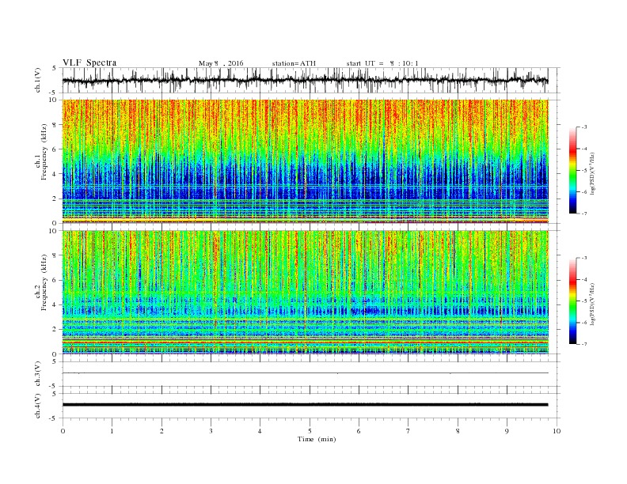
Task: Click the "VLF Spectra" plot title
Action: [89, 62]
